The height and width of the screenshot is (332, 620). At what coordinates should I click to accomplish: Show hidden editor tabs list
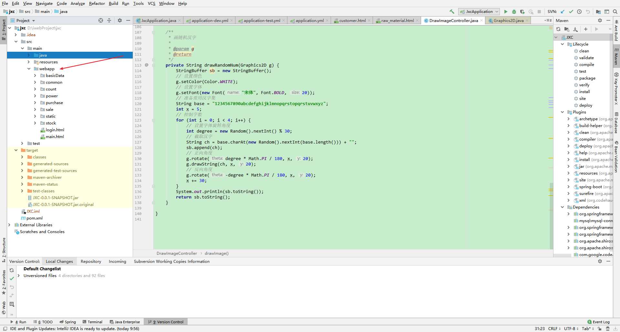[548, 20]
